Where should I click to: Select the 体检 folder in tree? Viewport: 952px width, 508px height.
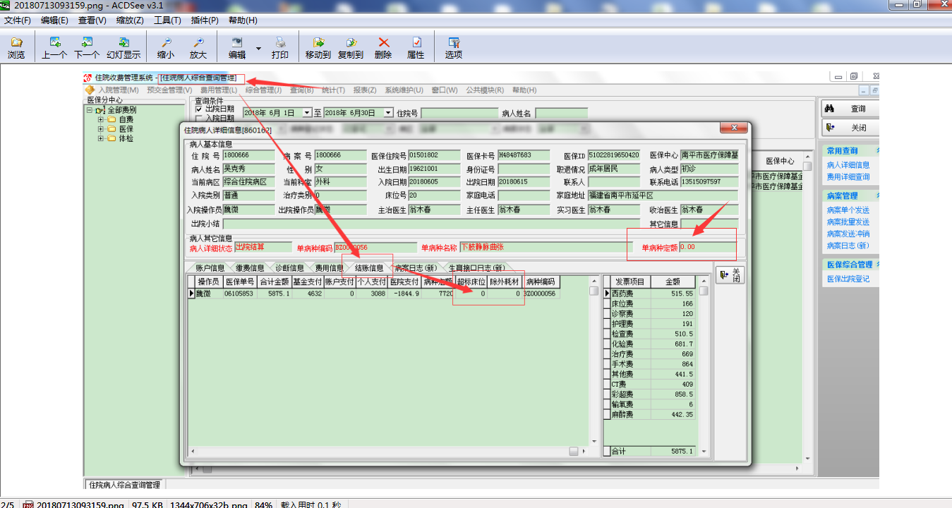126,138
